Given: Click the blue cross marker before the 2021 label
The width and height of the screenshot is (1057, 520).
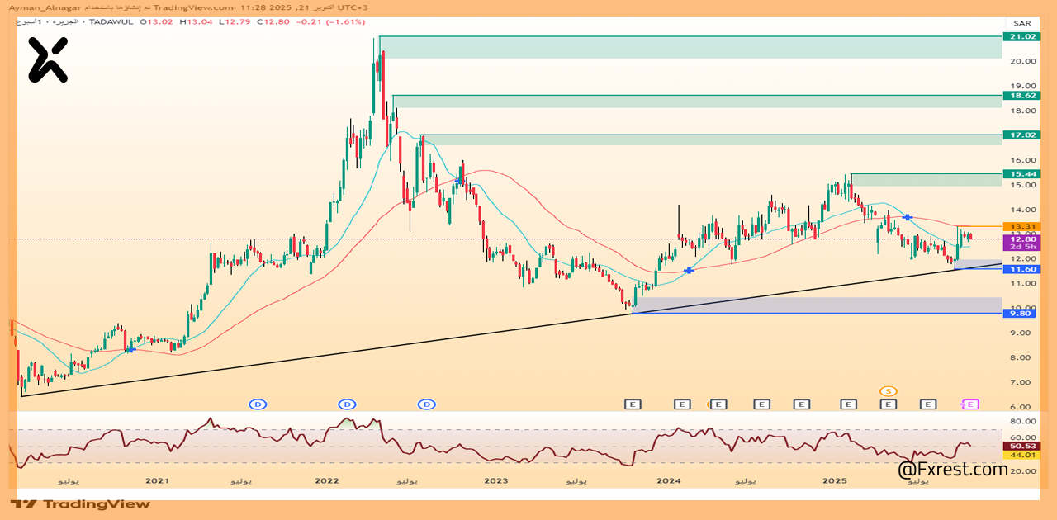Looking at the screenshot, I should 130,349.
